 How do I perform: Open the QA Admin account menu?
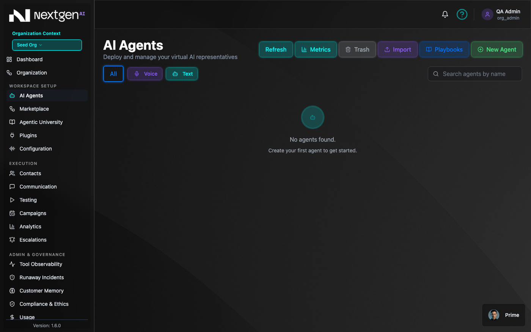click(x=501, y=14)
